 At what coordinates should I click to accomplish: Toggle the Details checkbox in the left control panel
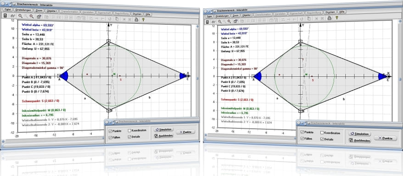pyautogui.click(x=129, y=137)
